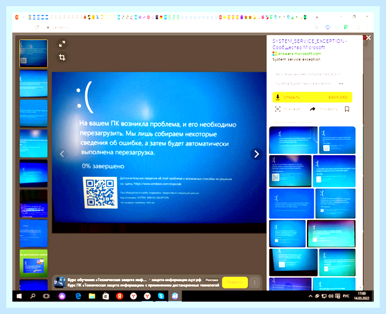
Task: Open a new browser tab with plus
Action: (317, 17)
